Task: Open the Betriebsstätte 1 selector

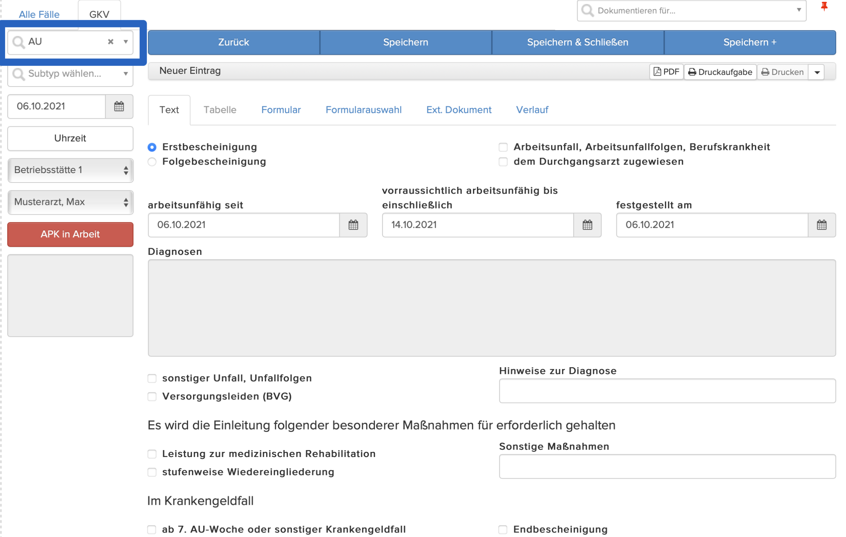Action: point(70,170)
